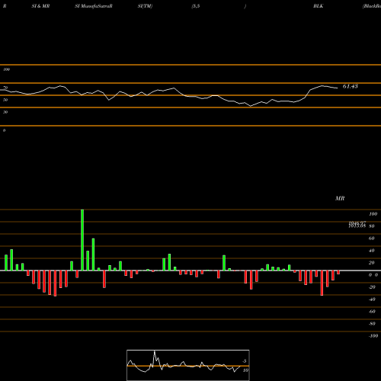Click the MR axis label 20
The height and width of the screenshot is (381, 381).
point(371,263)
